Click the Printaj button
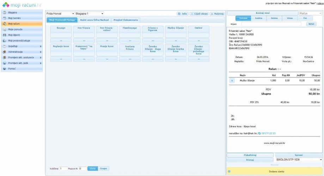324x176 pixels. coord(250,160)
